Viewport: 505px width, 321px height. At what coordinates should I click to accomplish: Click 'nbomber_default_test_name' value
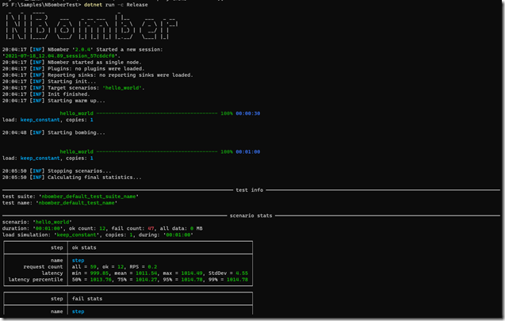(76, 203)
